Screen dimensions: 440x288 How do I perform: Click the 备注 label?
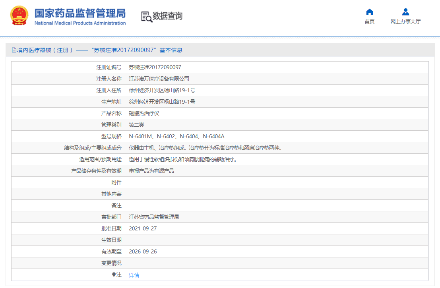tap(116, 205)
